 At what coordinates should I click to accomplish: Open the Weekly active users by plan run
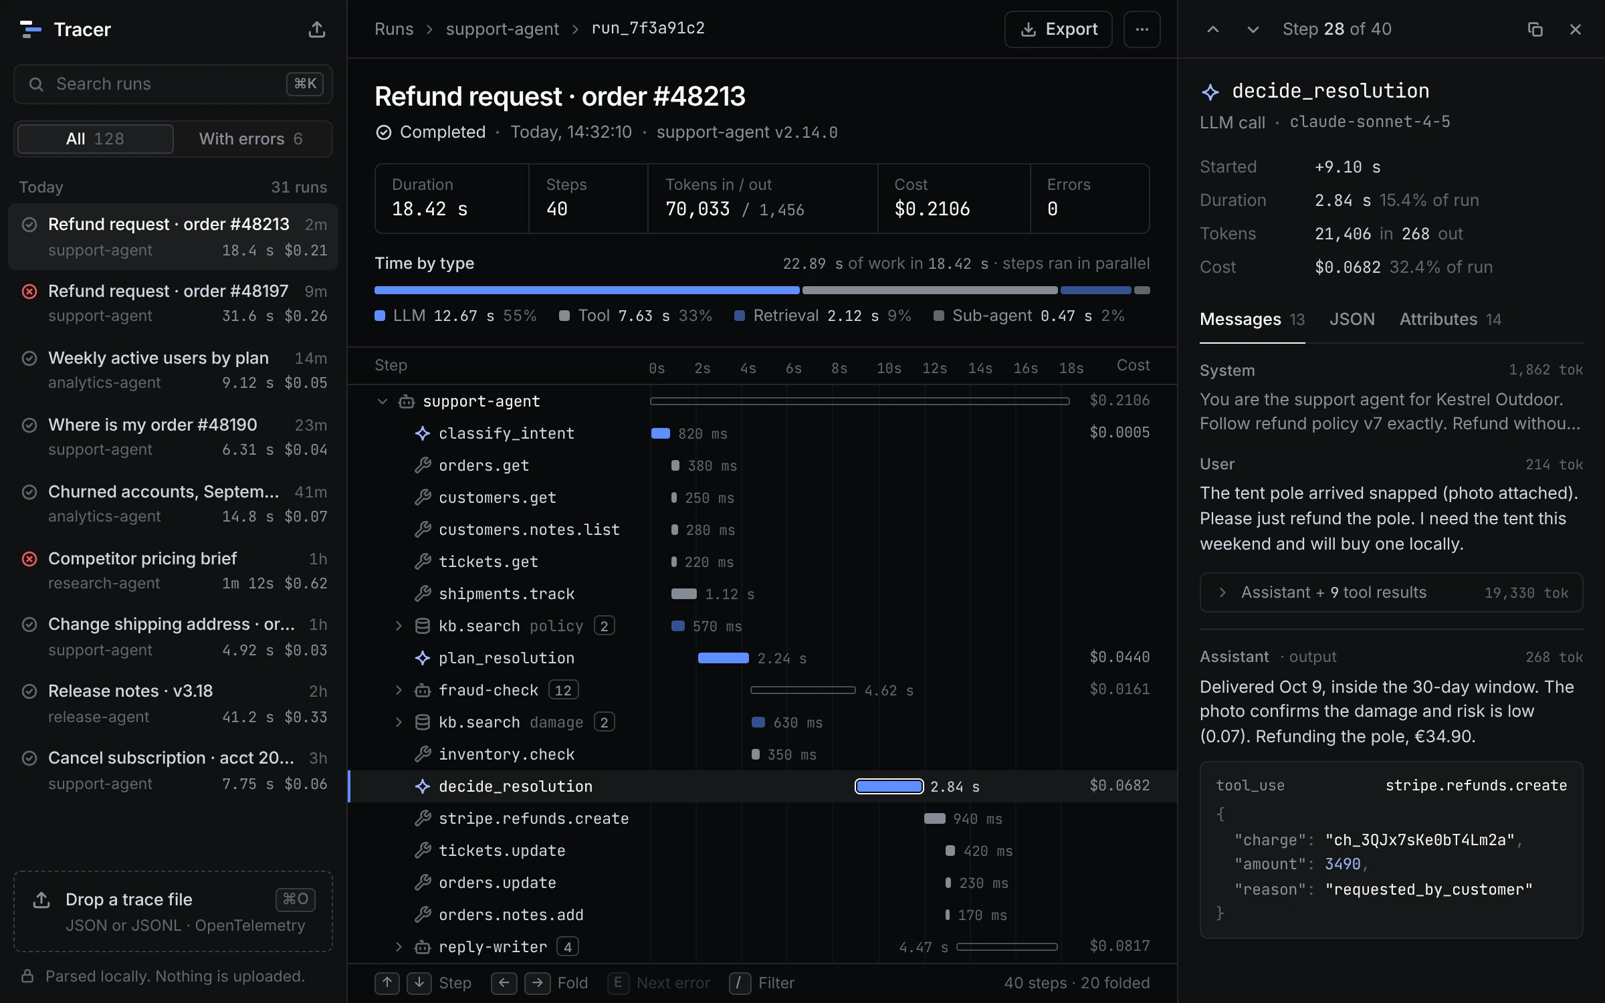[x=173, y=370]
